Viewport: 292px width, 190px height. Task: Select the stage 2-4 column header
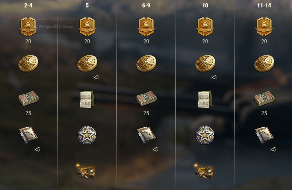click(x=28, y=6)
